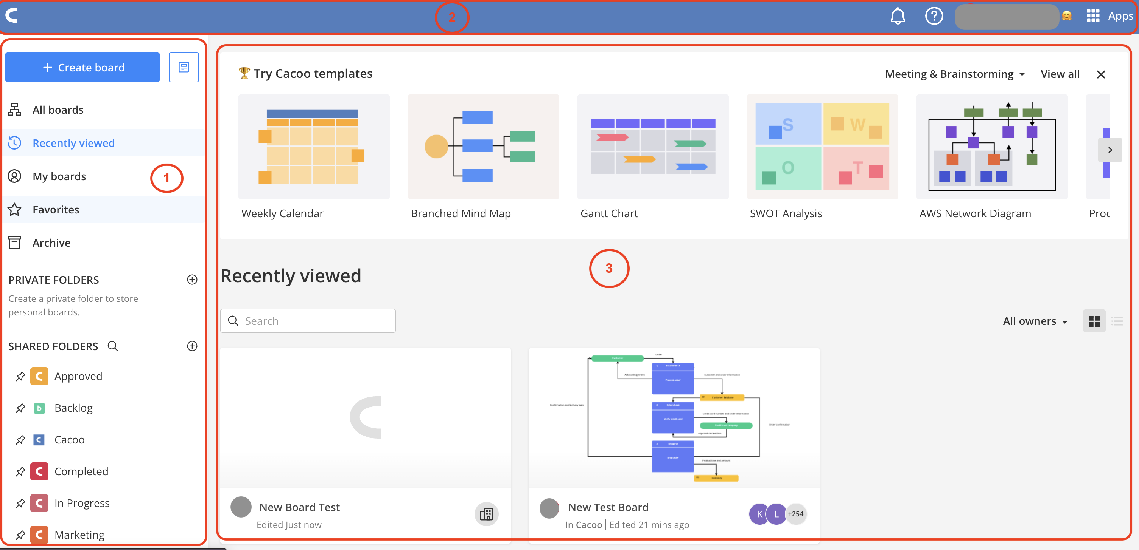This screenshot has height=550, width=1139.
Task: Click the board Search field
Action: [x=308, y=321]
